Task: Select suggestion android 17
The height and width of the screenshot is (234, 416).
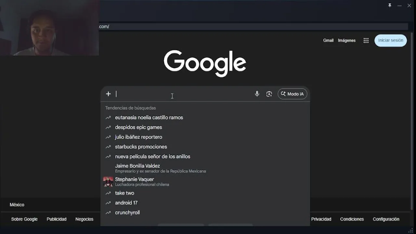Action: coord(205,203)
